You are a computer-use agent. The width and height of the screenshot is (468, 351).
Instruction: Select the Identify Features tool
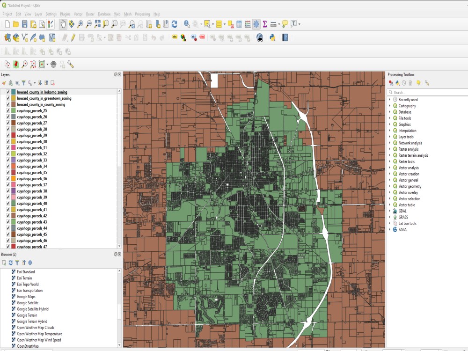187,24
